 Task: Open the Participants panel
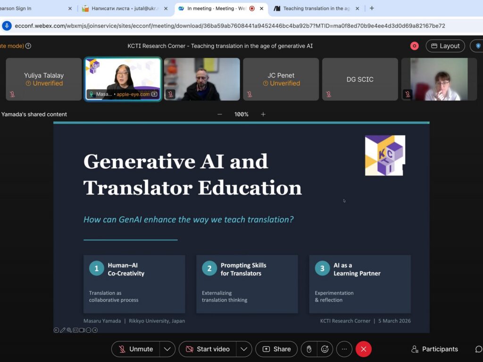[434, 349]
